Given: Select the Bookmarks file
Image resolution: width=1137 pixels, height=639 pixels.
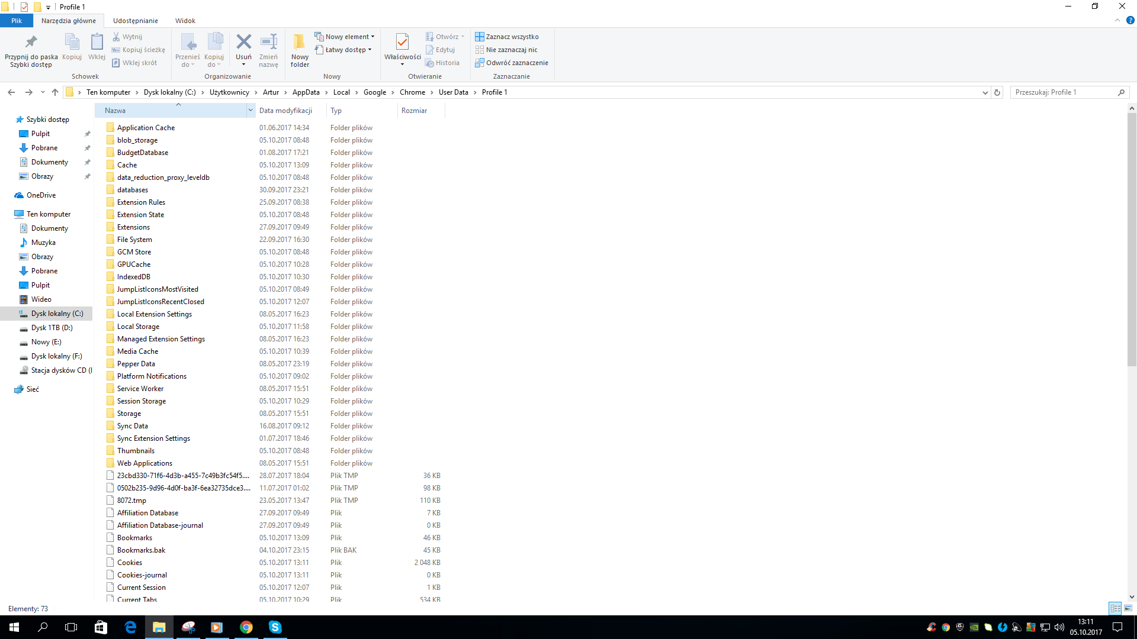Looking at the screenshot, I should [x=134, y=538].
